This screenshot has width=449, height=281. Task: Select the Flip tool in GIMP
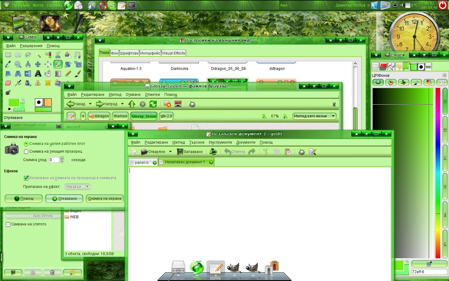pyautogui.click(x=28, y=74)
